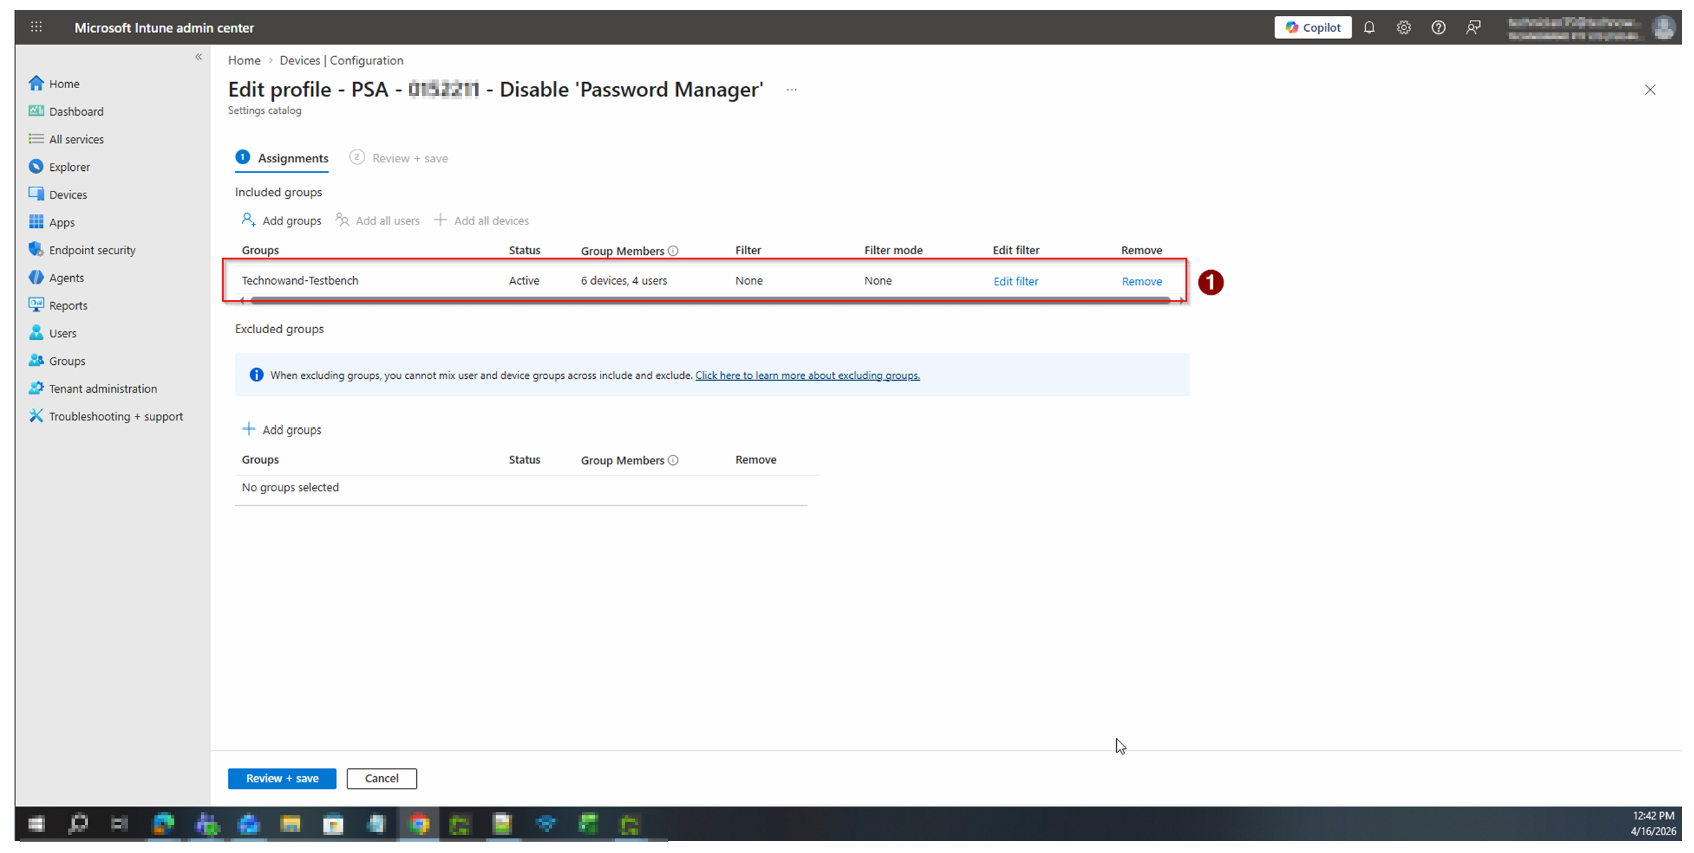The image size is (1694, 853).
Task: Open Chrome from the taskbar
Action: 419,824
